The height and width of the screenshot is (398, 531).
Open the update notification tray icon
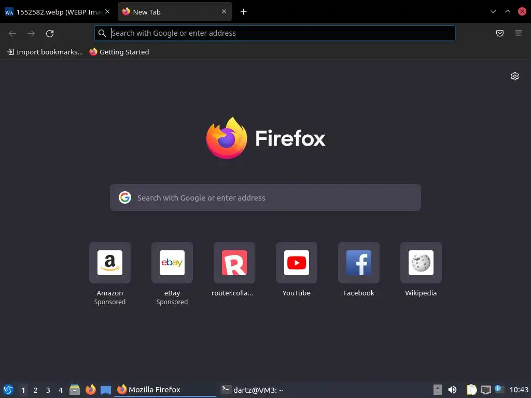(x=499, y=389)
